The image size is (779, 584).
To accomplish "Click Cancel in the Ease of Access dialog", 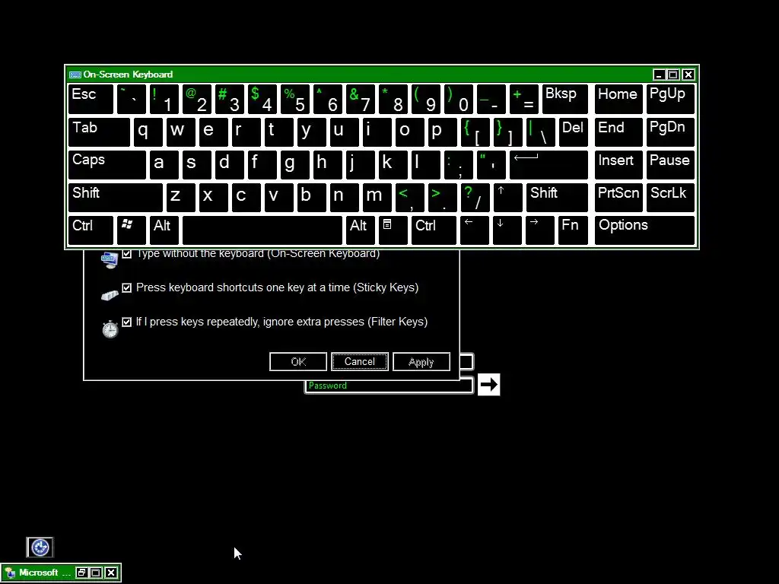I will [x=360, y=361].
